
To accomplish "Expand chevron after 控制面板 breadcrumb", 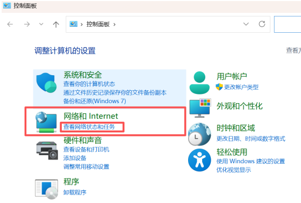I will point(114,25).
